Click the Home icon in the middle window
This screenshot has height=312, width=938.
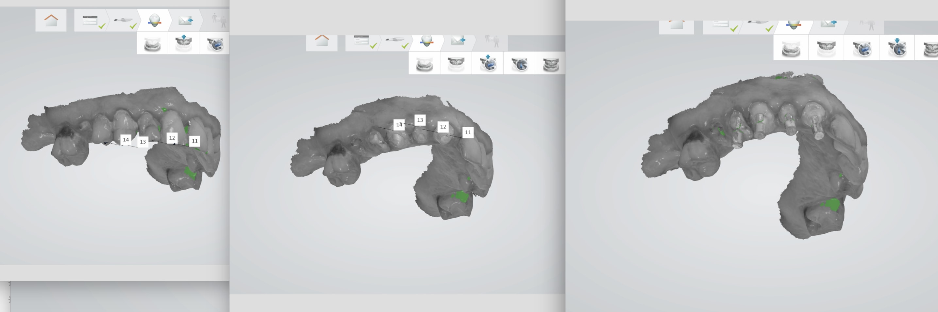(x=322, y=41)
